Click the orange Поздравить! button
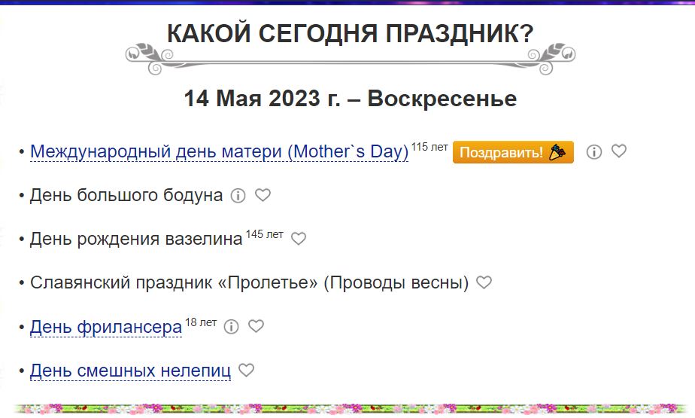Viewport: 695px width, 418px height. (513, 152)
